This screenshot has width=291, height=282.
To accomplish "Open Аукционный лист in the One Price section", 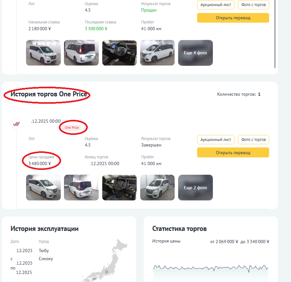I will (x=216, y=140).
